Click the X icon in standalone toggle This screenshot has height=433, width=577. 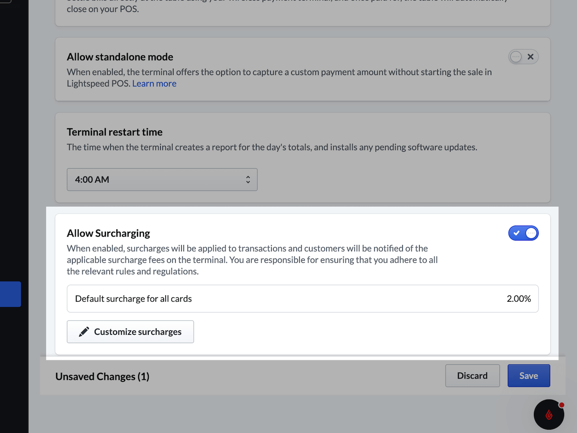point(530,57)
